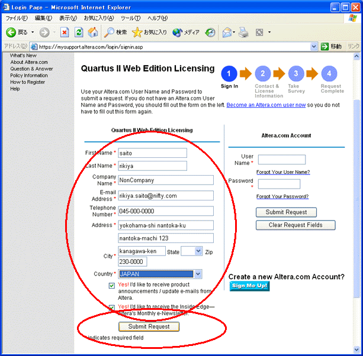363x356 pixels.
Task: Open the Favorites star icon
Action: coord(137,32)
